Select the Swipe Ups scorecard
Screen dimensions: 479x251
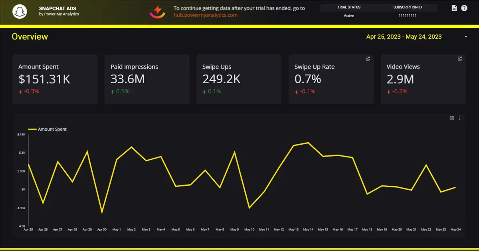pyautogui.click(x=239, y=80)
